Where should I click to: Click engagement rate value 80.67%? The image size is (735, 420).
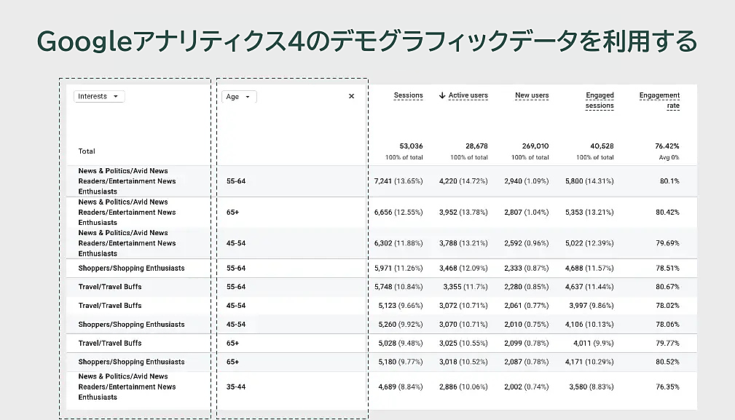click(667, 287)
